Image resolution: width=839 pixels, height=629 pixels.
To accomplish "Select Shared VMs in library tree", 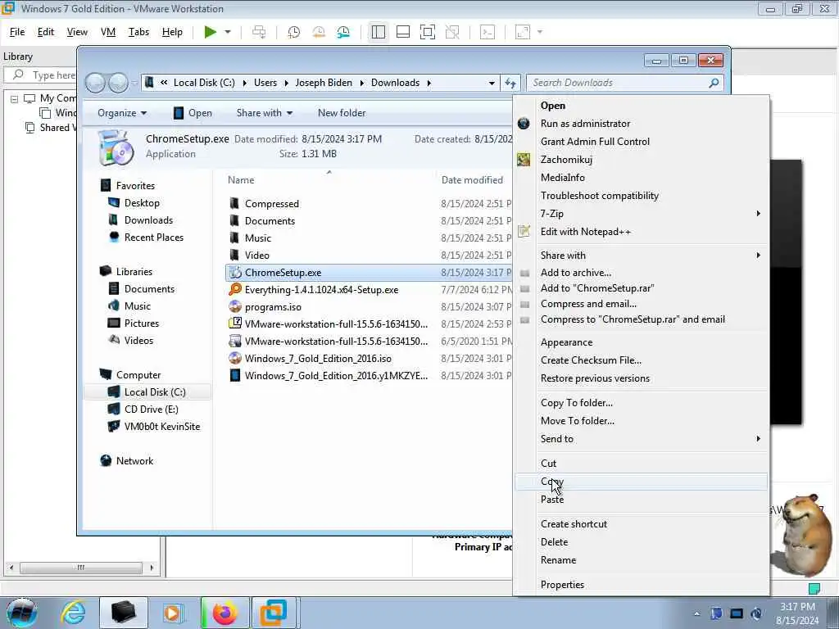I will tap(52, 128).
